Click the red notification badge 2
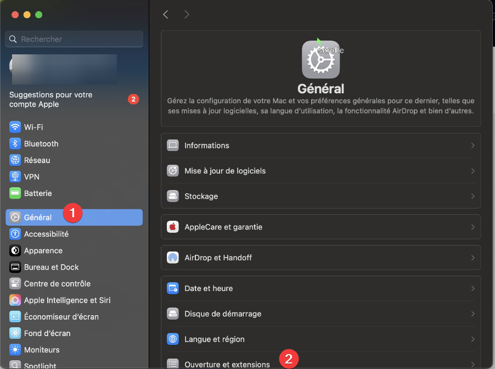This screenshot has width=495, height=369. point(133,99)
